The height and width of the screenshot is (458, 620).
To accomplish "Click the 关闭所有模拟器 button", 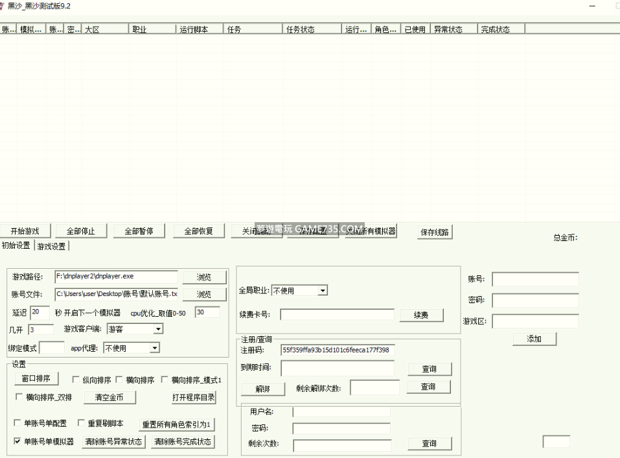I will tap(371, 231).
